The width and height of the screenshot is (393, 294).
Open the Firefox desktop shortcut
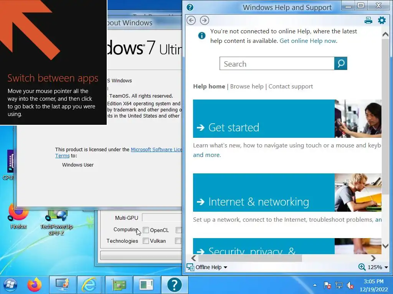click(18, 217)
